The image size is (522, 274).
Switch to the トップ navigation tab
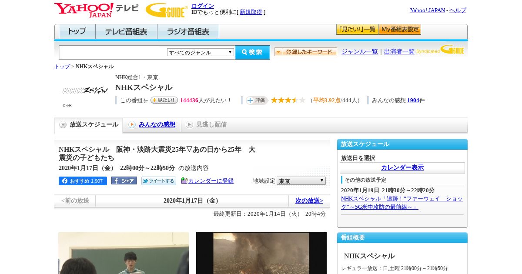(77, 32)
